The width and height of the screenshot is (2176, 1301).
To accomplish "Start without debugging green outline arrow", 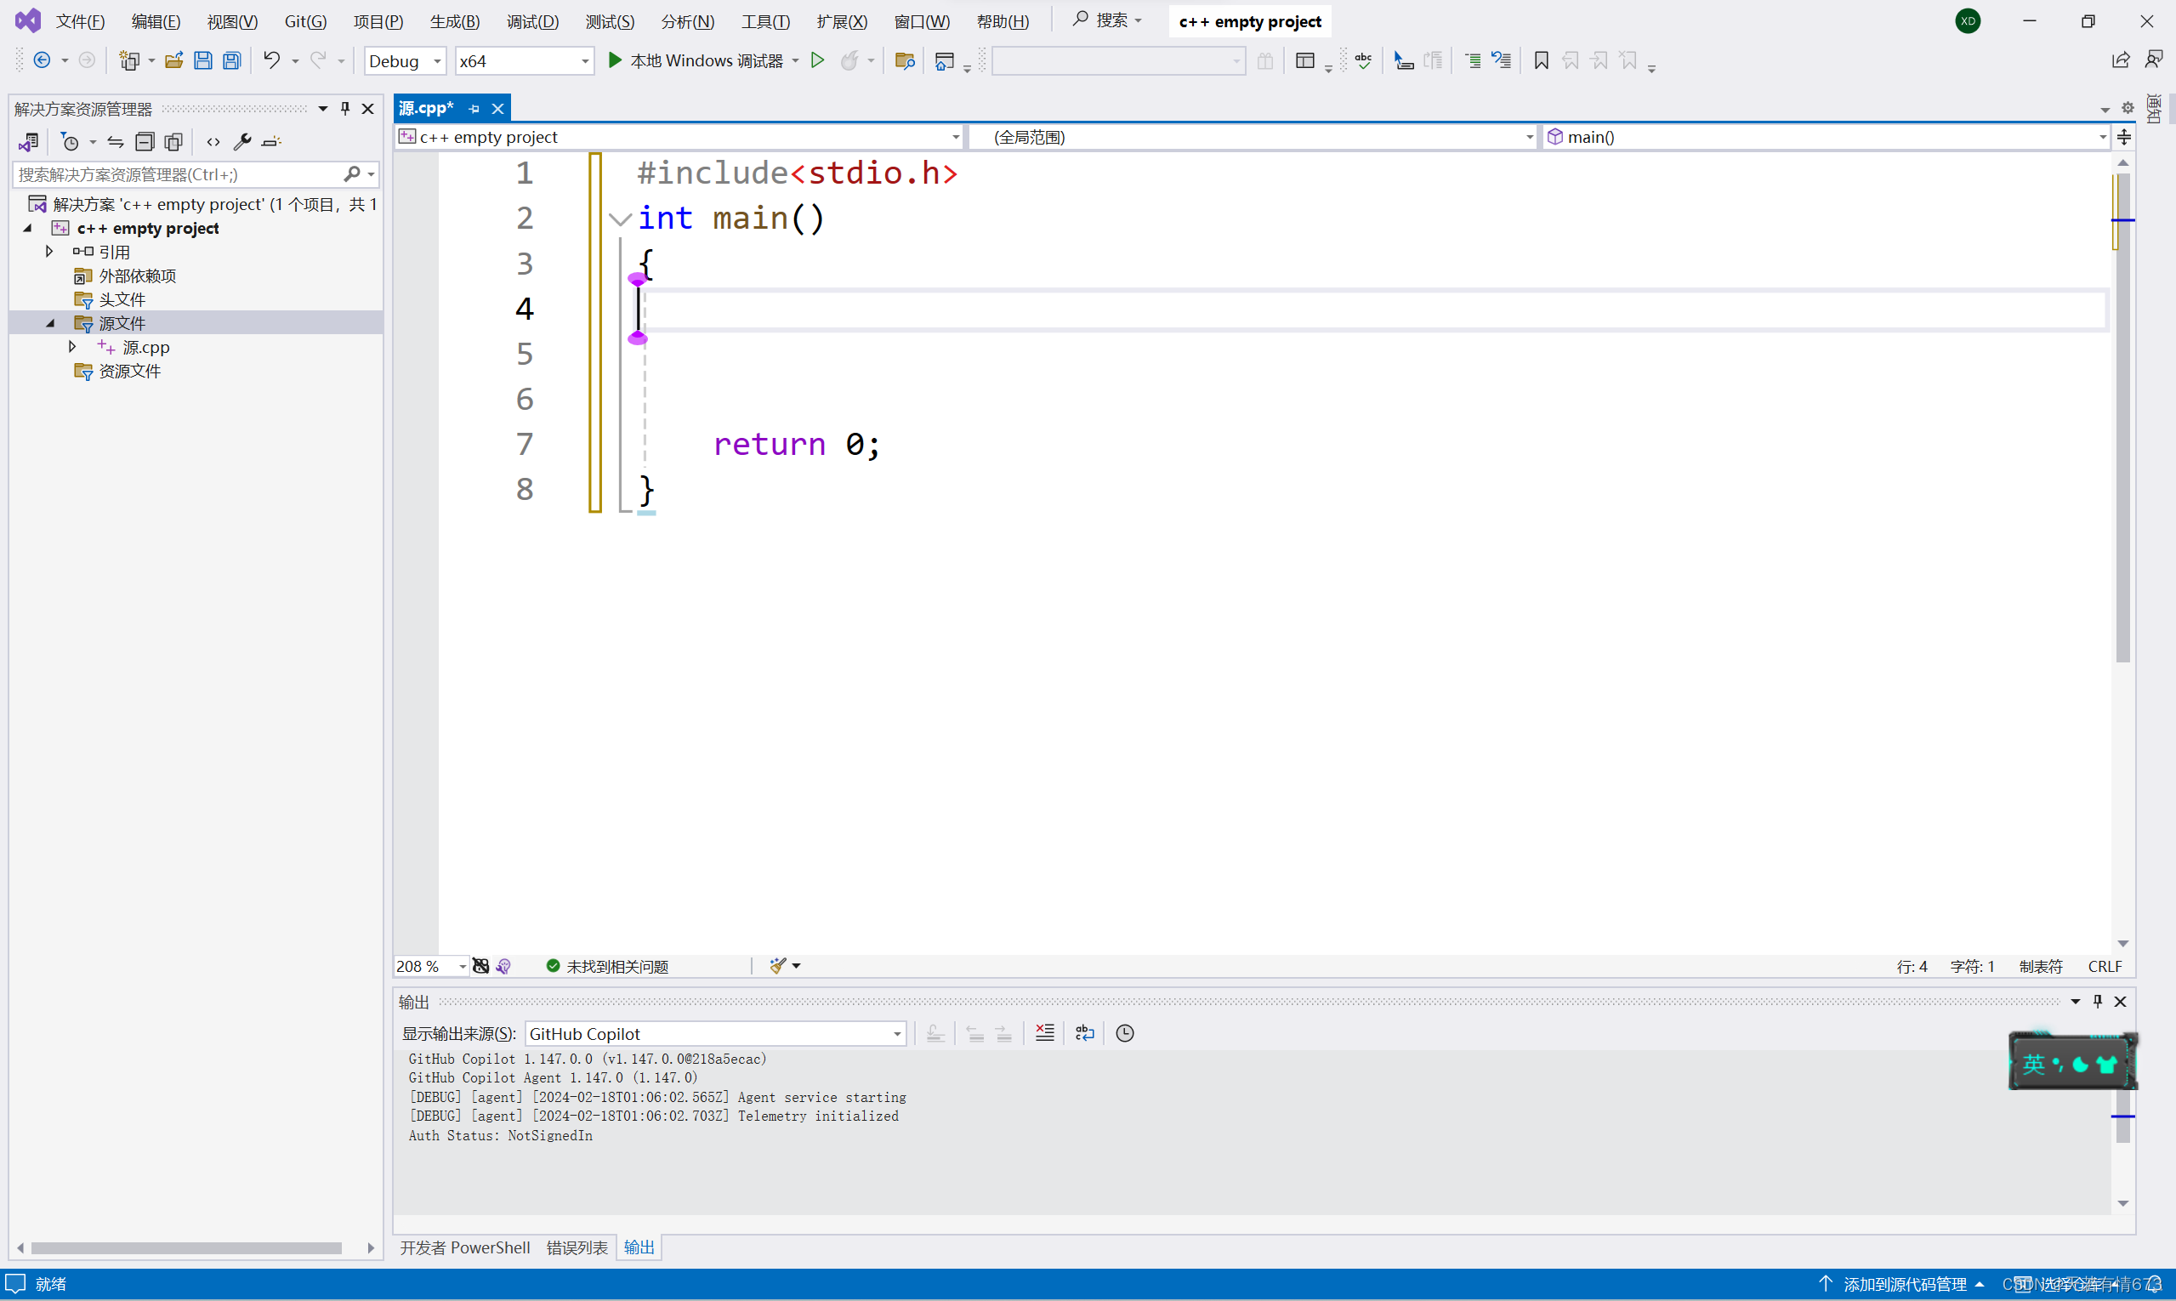I will pyautogui.click(x=817, y=60).
